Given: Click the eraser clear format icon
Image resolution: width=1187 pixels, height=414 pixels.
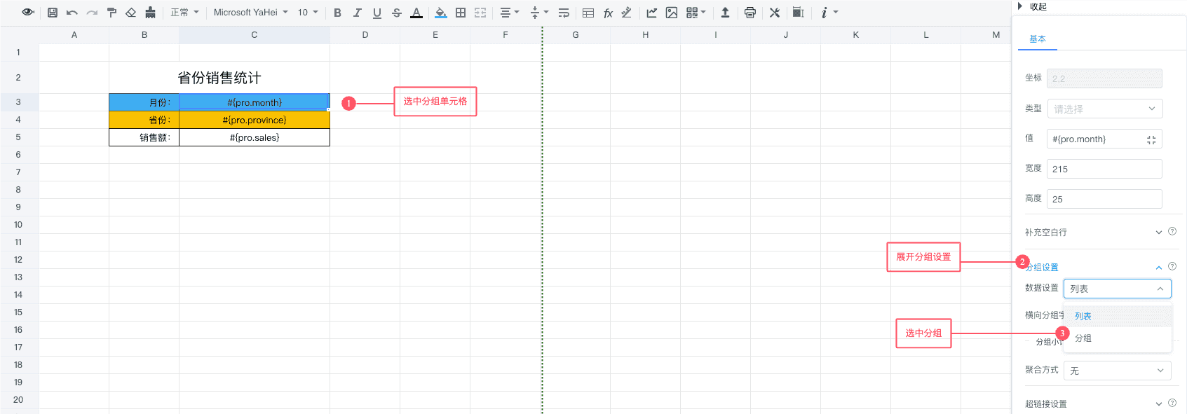Looking at the screenshot, I should coord(131,13).
